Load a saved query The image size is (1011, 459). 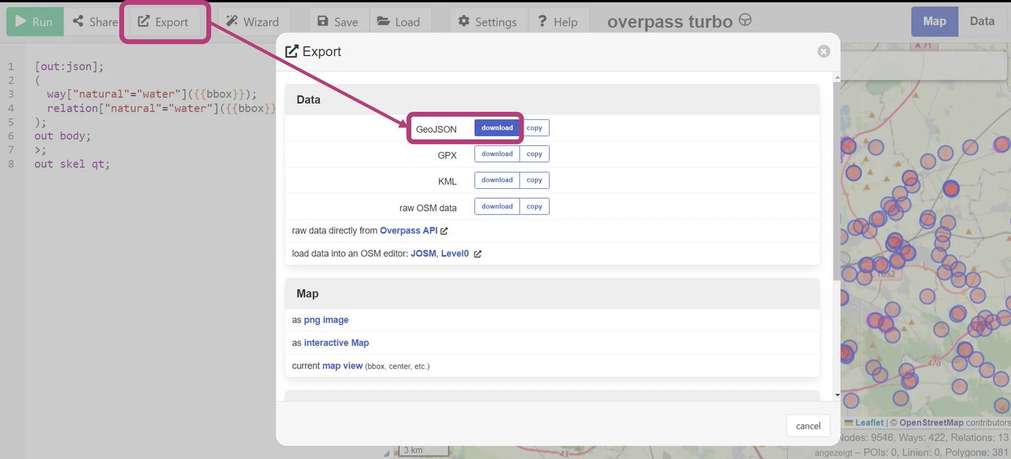coord(399,21)
